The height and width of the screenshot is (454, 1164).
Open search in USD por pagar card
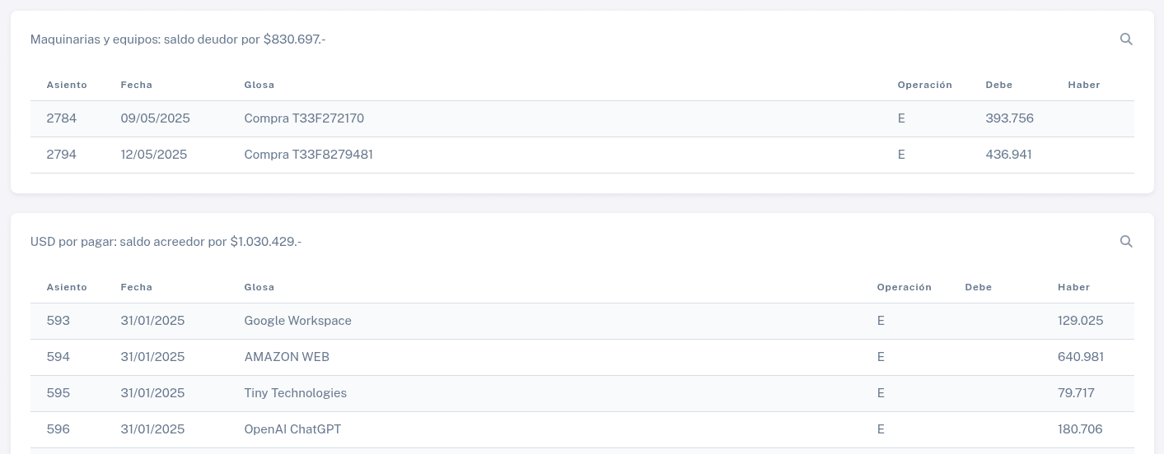(x=1126, y=242)
